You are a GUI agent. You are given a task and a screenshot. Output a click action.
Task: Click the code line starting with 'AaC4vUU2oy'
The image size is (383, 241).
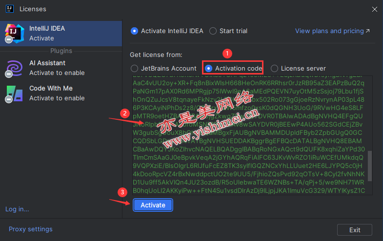[248, 83]
